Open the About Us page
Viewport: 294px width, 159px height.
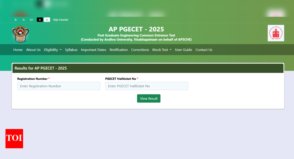[x=33, y=50]
